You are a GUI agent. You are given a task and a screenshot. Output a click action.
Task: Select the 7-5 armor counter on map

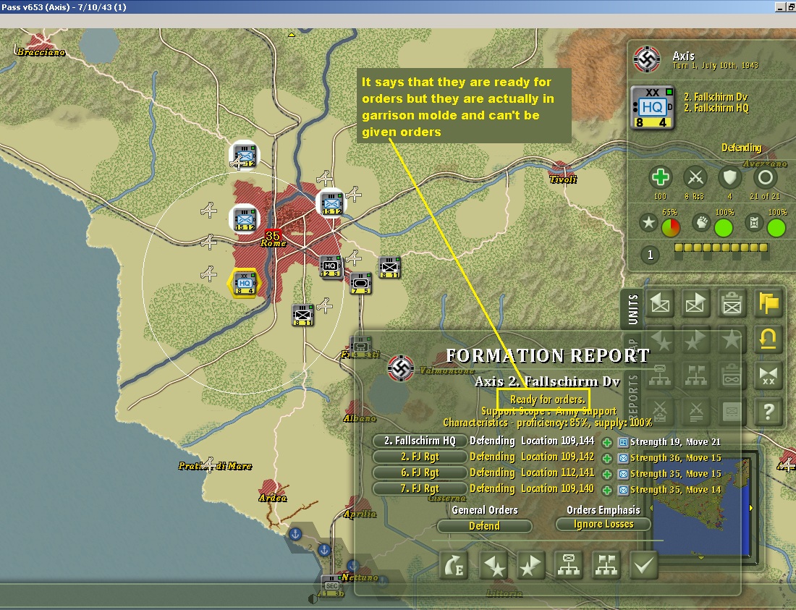(x=361, y=283)
